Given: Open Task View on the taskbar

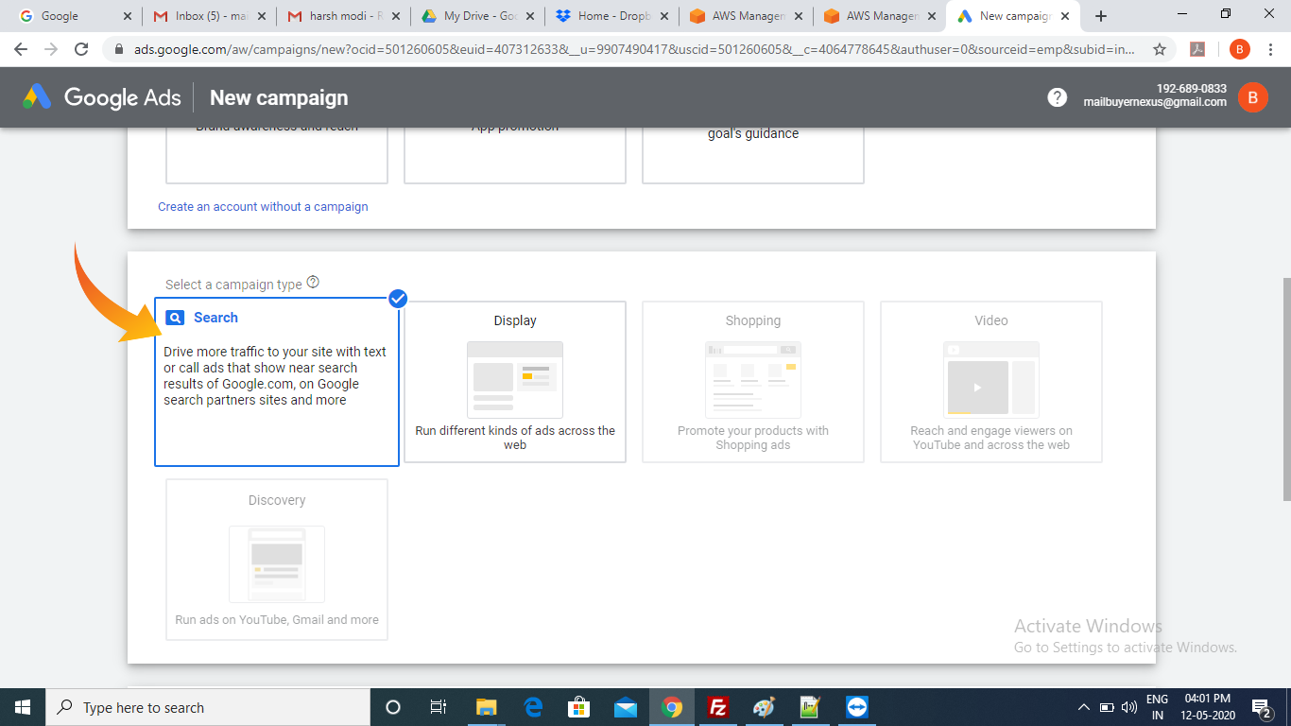Looking at the screenshot, I should click(439, 707).
